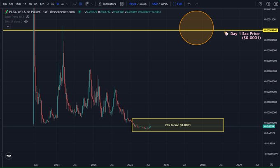Open time axis settings icon
This screenshot has width=280, height=168.
pos(271,165)
